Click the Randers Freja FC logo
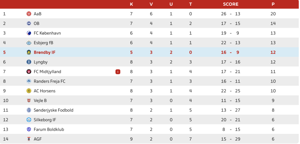Image resolution: width=300 pixels, height=144 pixels. 29,81
